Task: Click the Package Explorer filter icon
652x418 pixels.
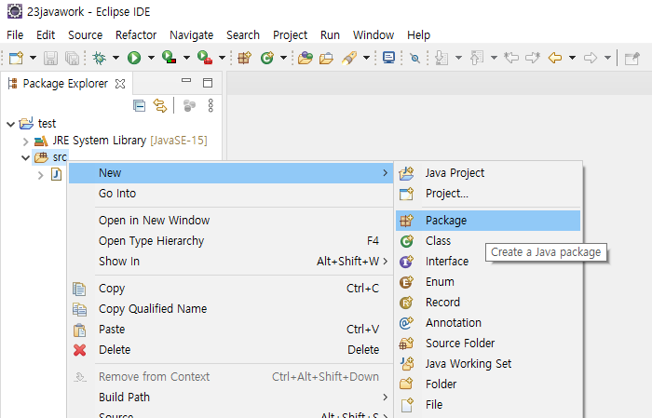Action: (x=189, y=106)
